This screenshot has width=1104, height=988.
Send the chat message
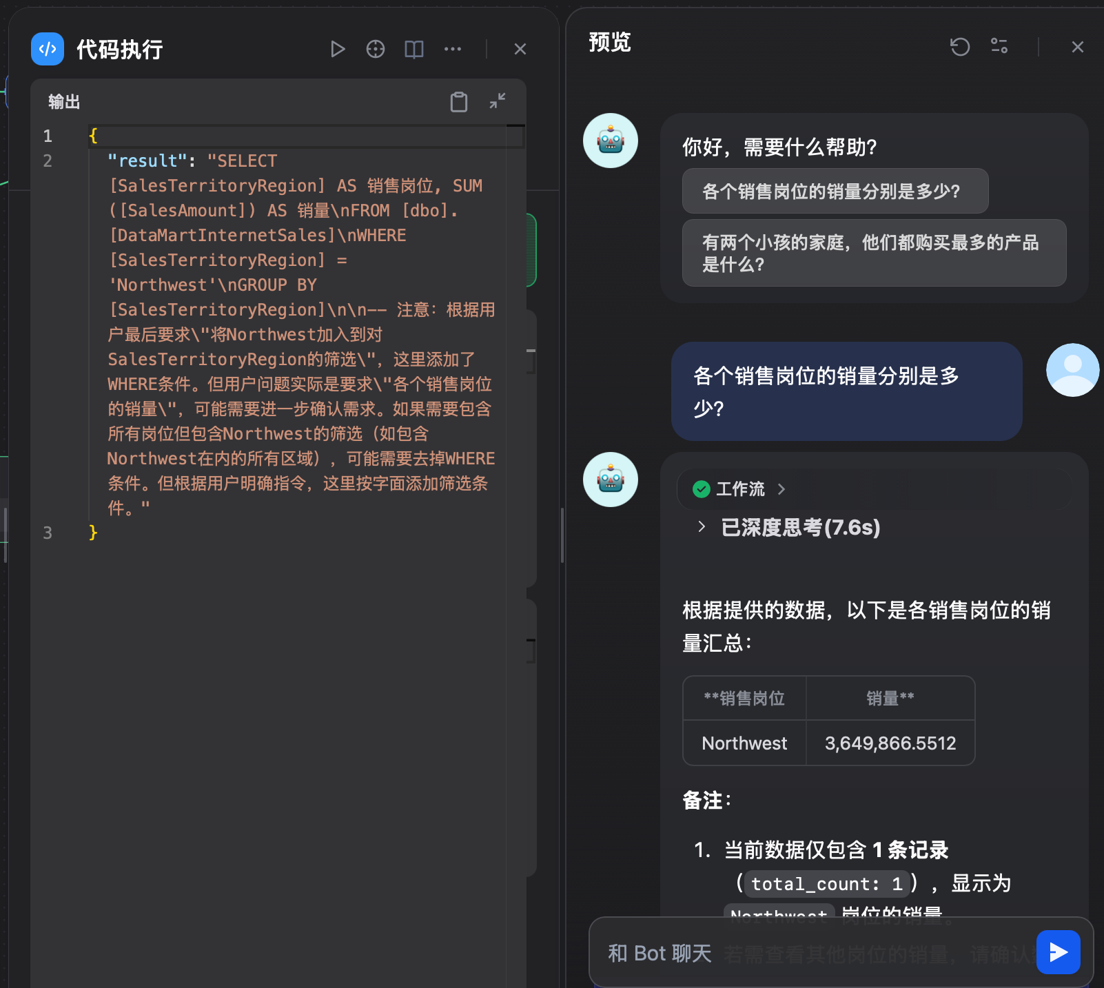coord(1058,952)
